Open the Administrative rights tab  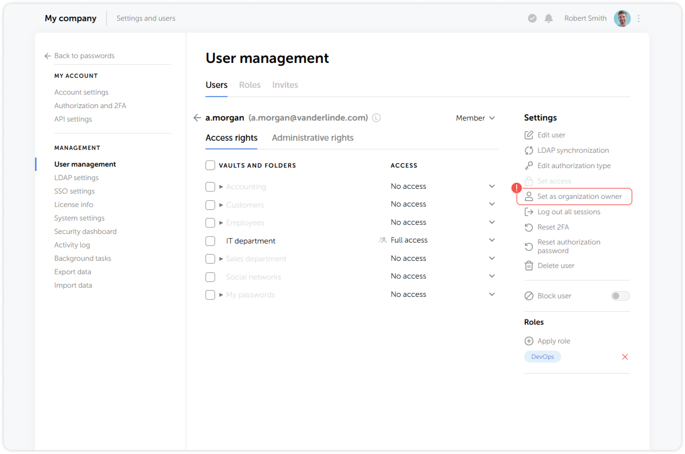(313, 138)
